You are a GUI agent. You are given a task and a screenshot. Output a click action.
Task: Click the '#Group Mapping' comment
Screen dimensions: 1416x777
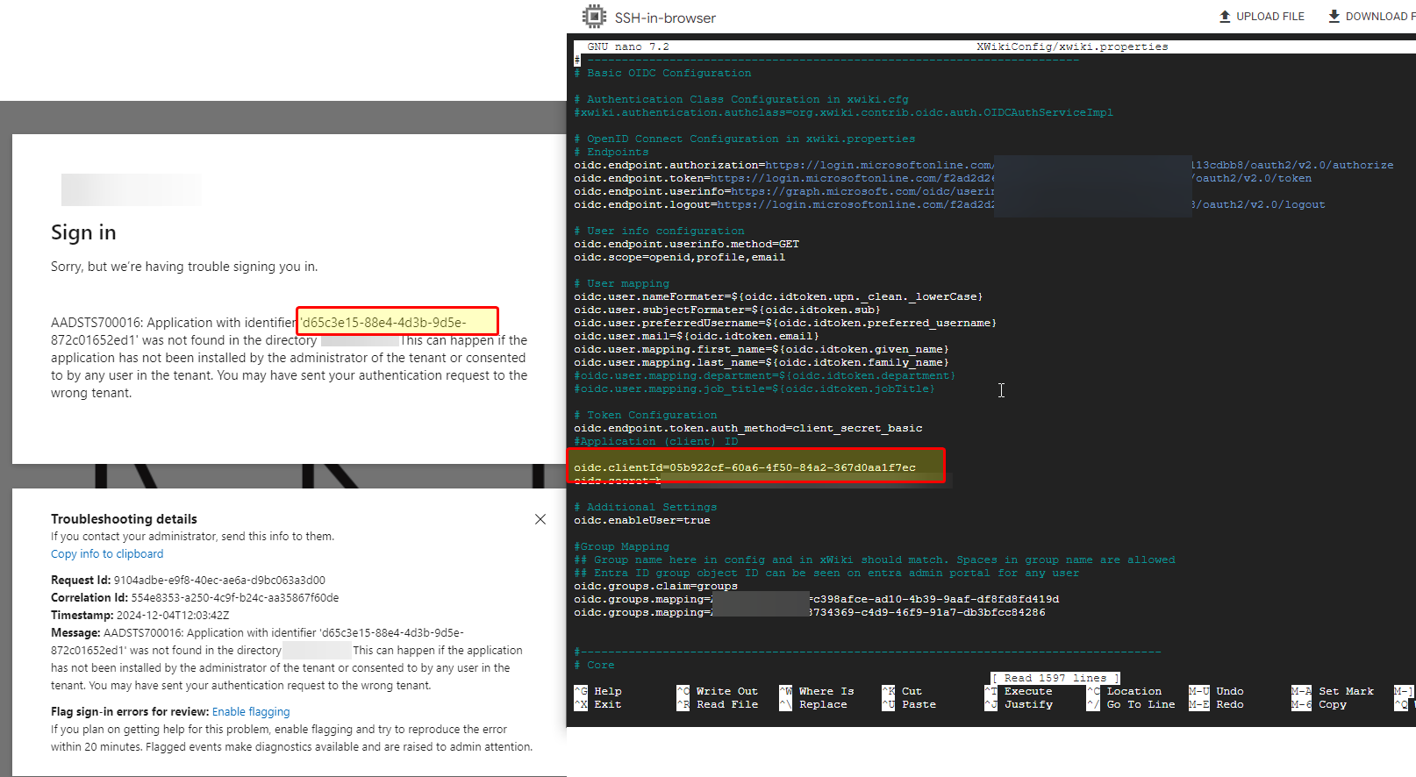pos(622,546)
